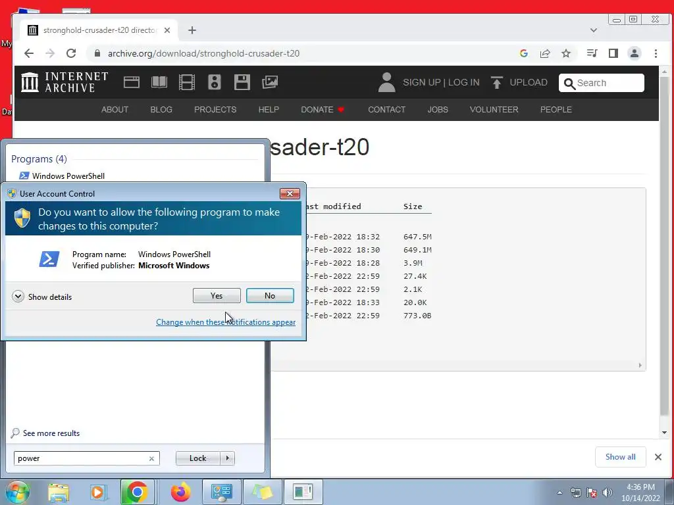Reload the archive.org page

(71, 53)
